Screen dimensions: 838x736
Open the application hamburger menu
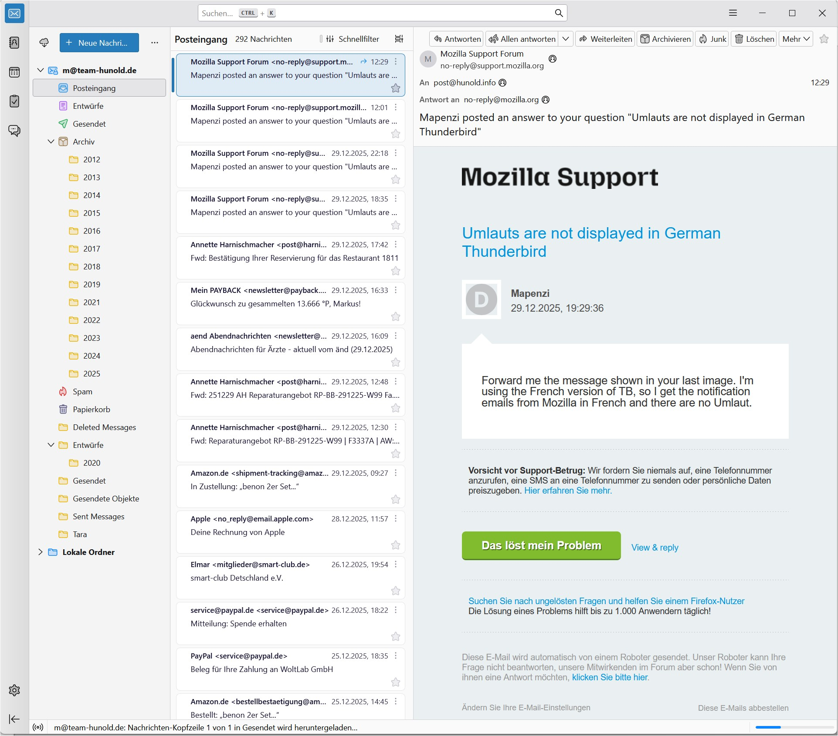(733, 13)
